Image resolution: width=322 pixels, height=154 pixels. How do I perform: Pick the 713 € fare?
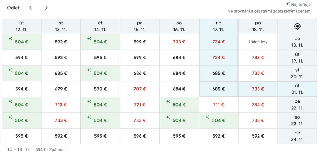(x=61, y=105)
